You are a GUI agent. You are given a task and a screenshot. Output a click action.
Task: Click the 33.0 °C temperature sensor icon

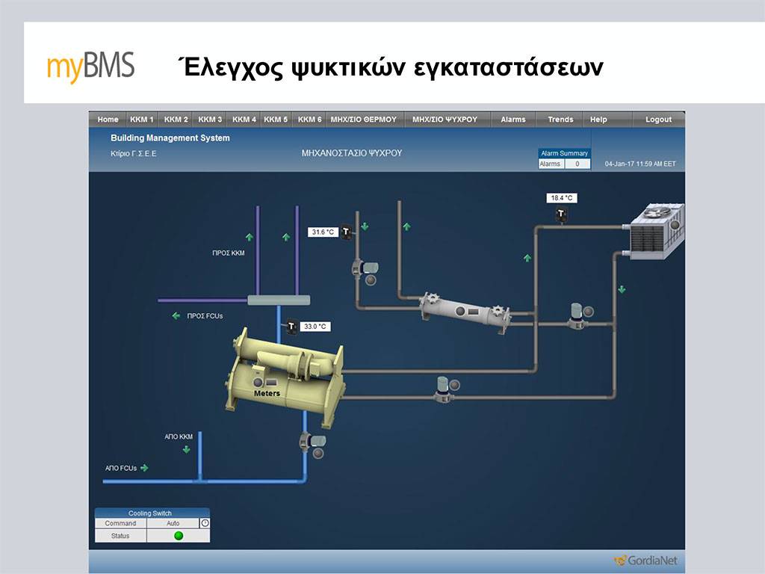[x=292, y=327]
